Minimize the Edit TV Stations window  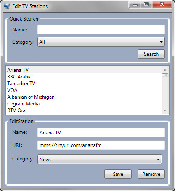tap(135, 5)
